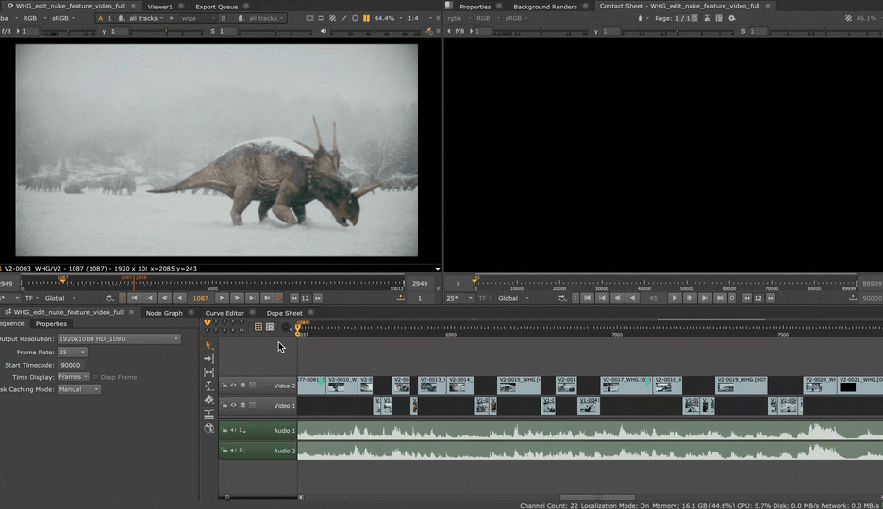Screen dimensions: 883x509
Task: Toggle lock on Audio 1 track
Action: coord(225,430)
